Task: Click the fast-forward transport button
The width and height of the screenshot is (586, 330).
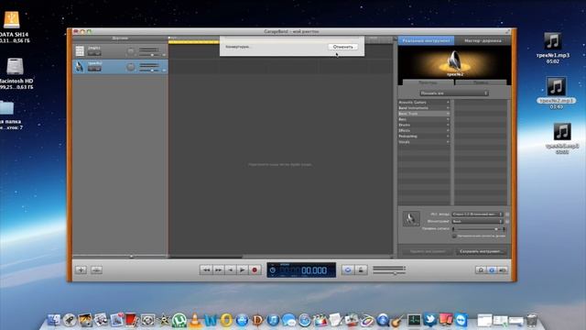Action: (x=218, y=269)
